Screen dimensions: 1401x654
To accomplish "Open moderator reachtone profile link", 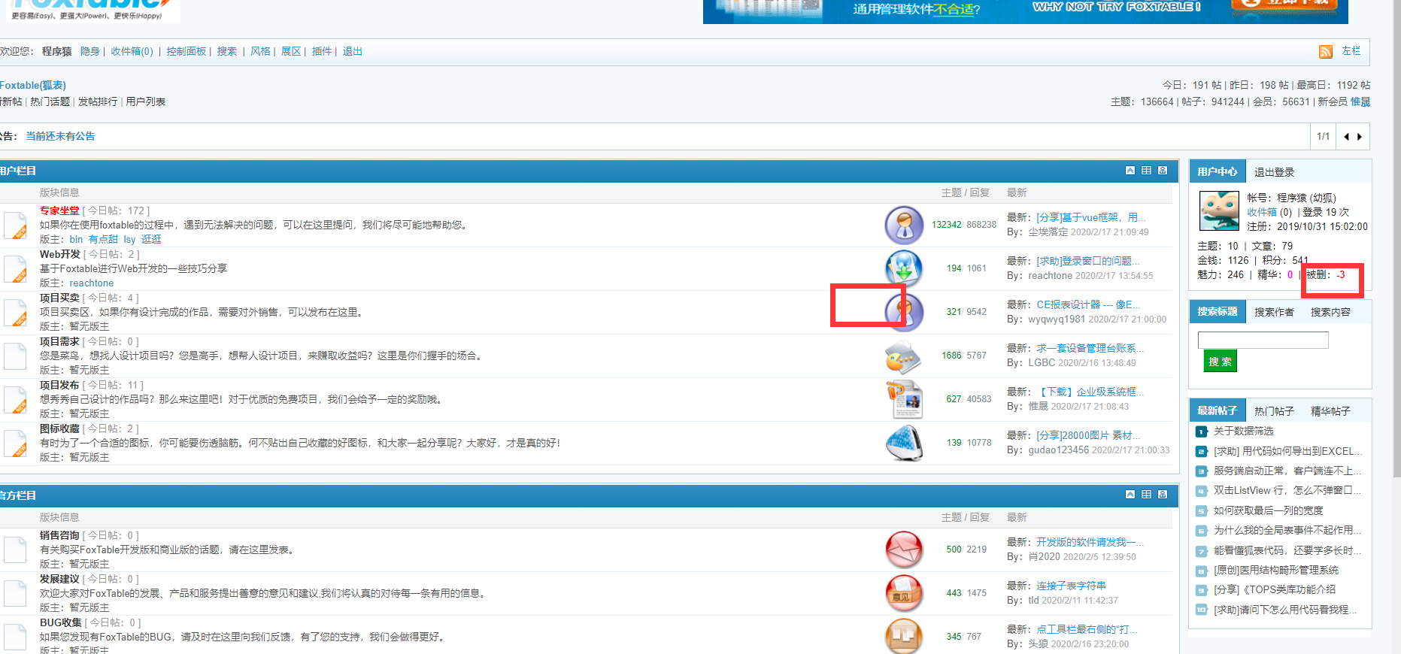I will click(92, 283).
